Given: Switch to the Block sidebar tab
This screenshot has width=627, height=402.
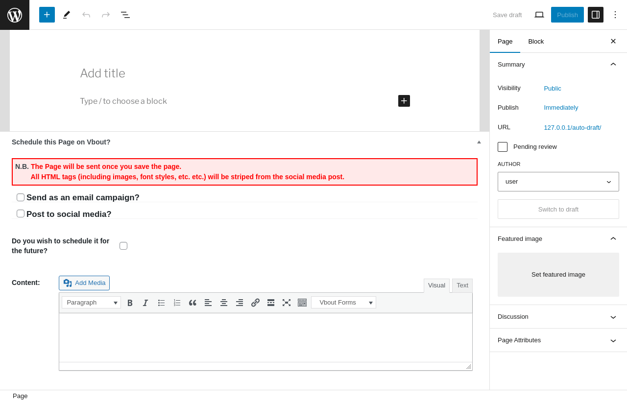Looking at the screenshot, I should click(x=536, y=41).
